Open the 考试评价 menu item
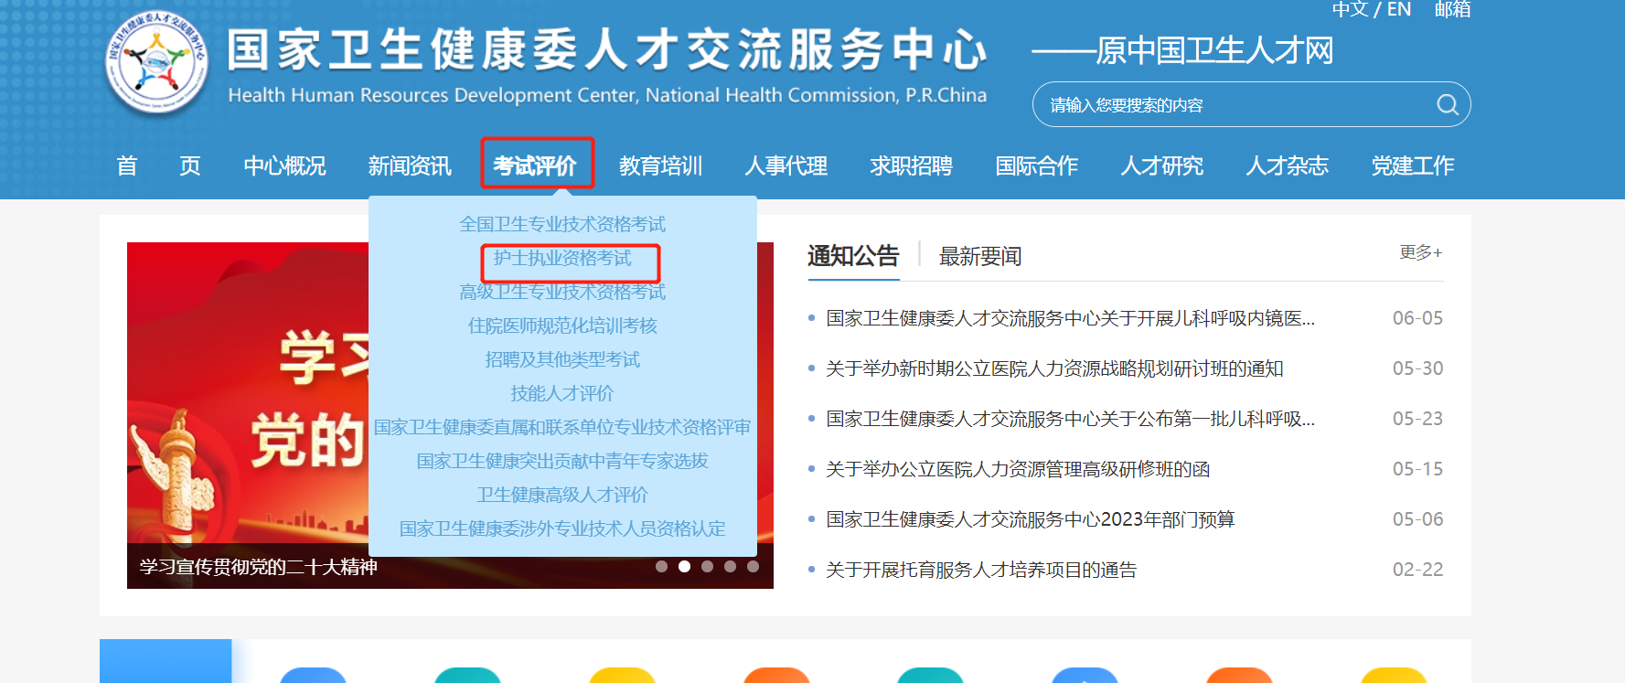 [x=535, y=165]
